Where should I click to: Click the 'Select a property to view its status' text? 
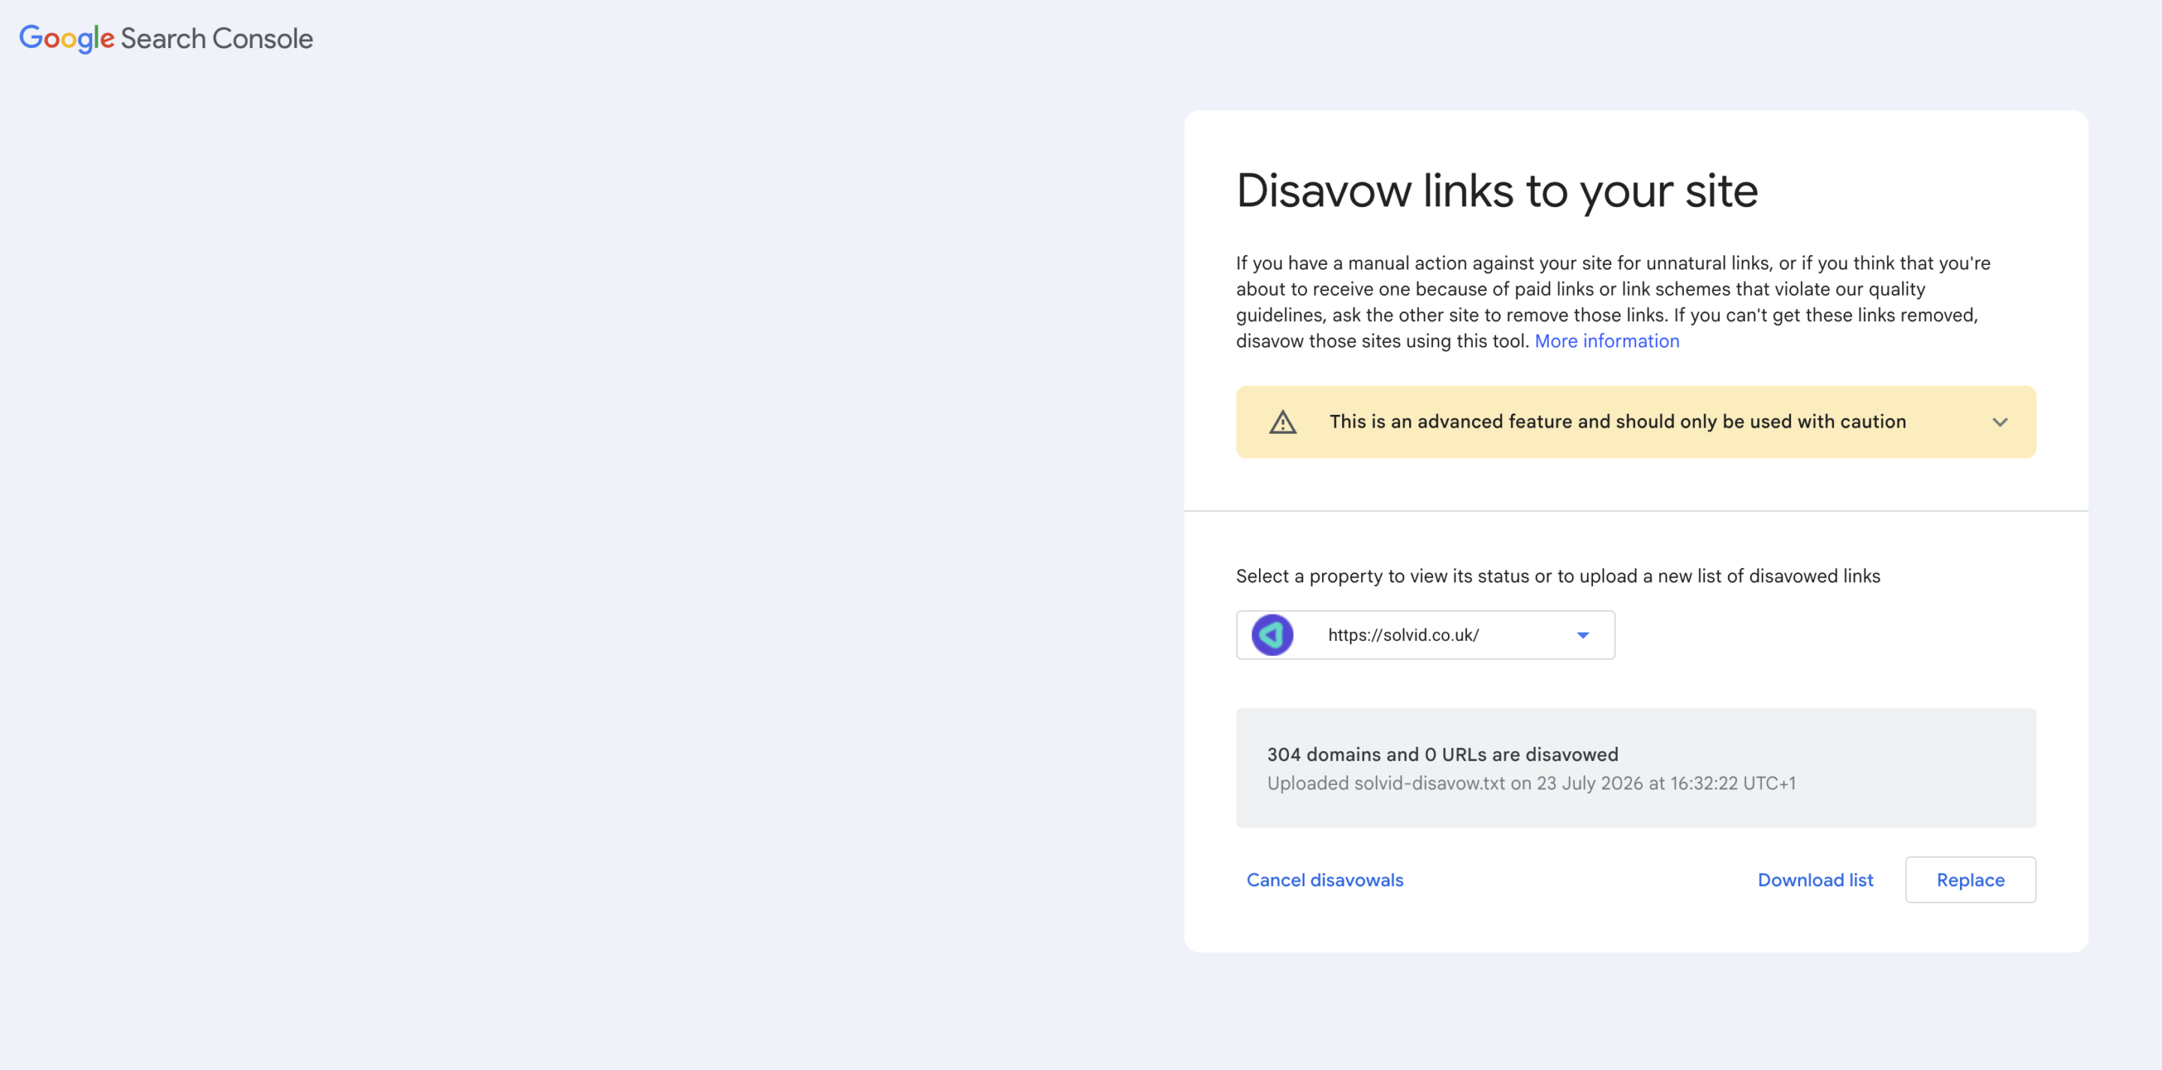[x=1558, y=576]
